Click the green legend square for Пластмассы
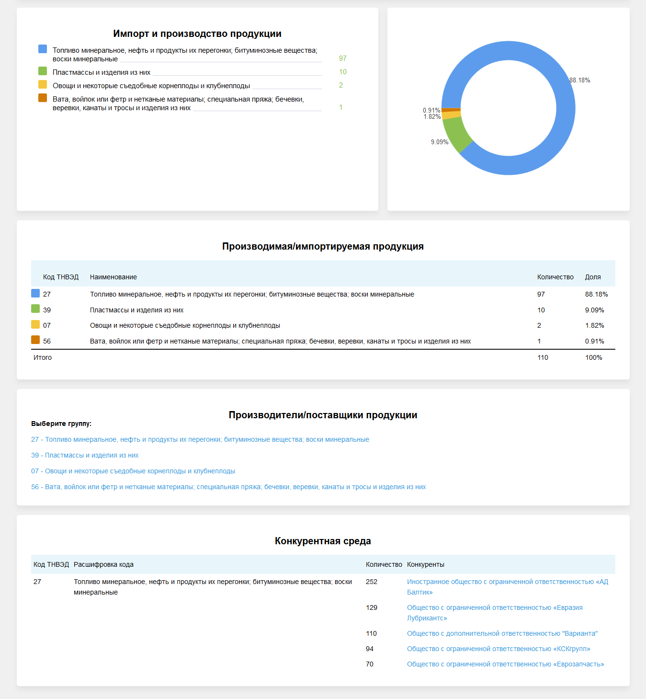The image size is (646, 699). 42,71
